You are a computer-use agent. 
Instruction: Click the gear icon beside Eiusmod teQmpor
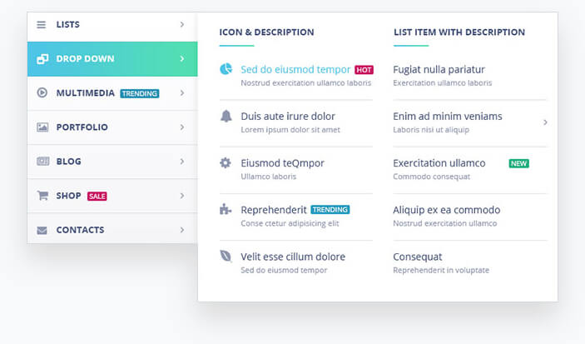pos(226,162)
